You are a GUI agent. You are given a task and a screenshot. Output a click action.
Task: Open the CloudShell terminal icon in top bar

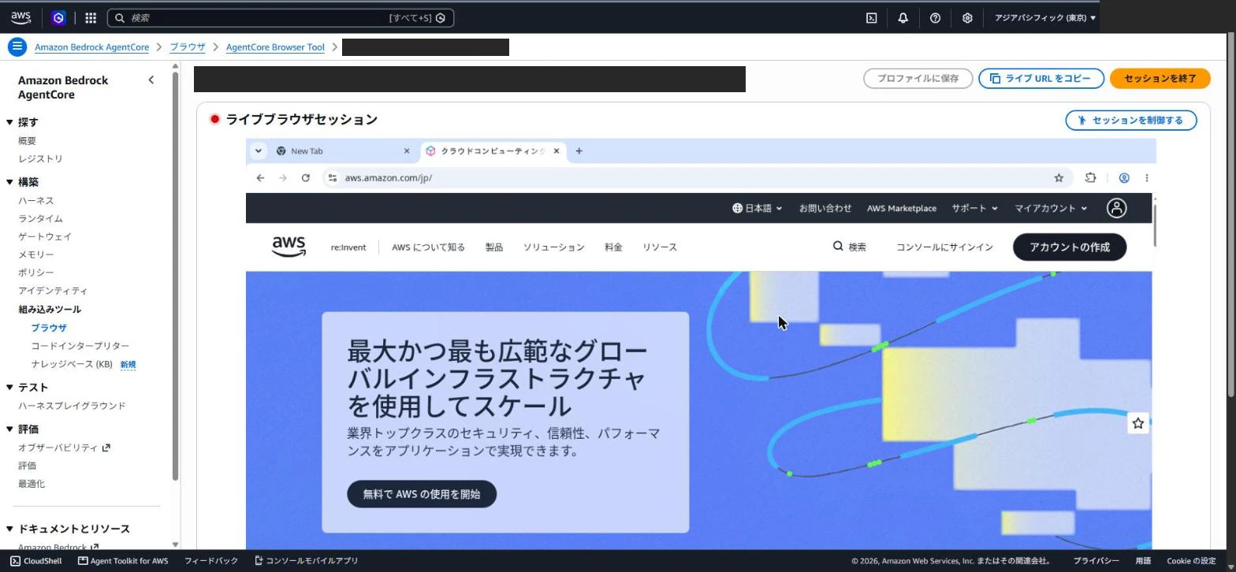tap(871, 17)
